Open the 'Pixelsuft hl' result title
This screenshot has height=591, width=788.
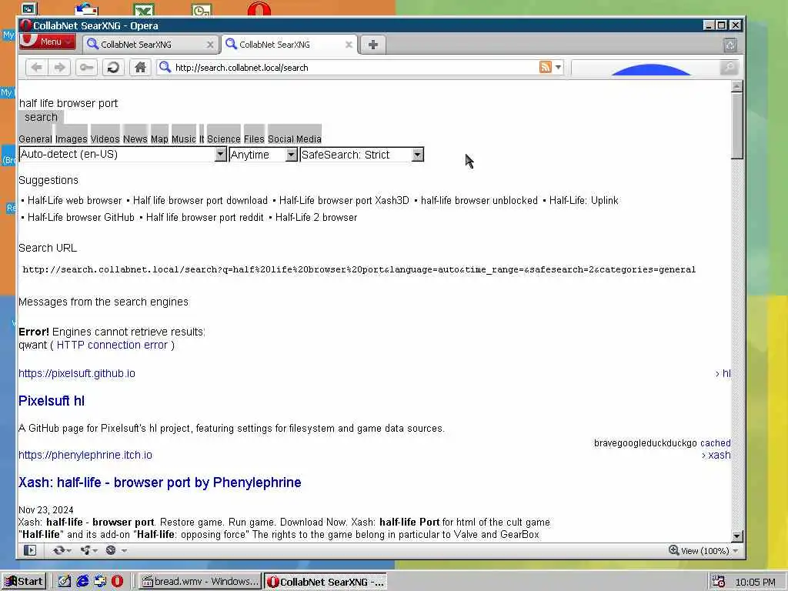52,401
